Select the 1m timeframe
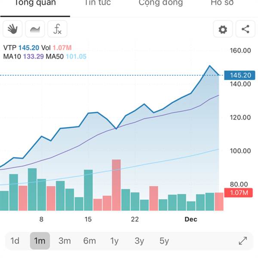Viewport: 258px width, 258px height. coord(40,241)
